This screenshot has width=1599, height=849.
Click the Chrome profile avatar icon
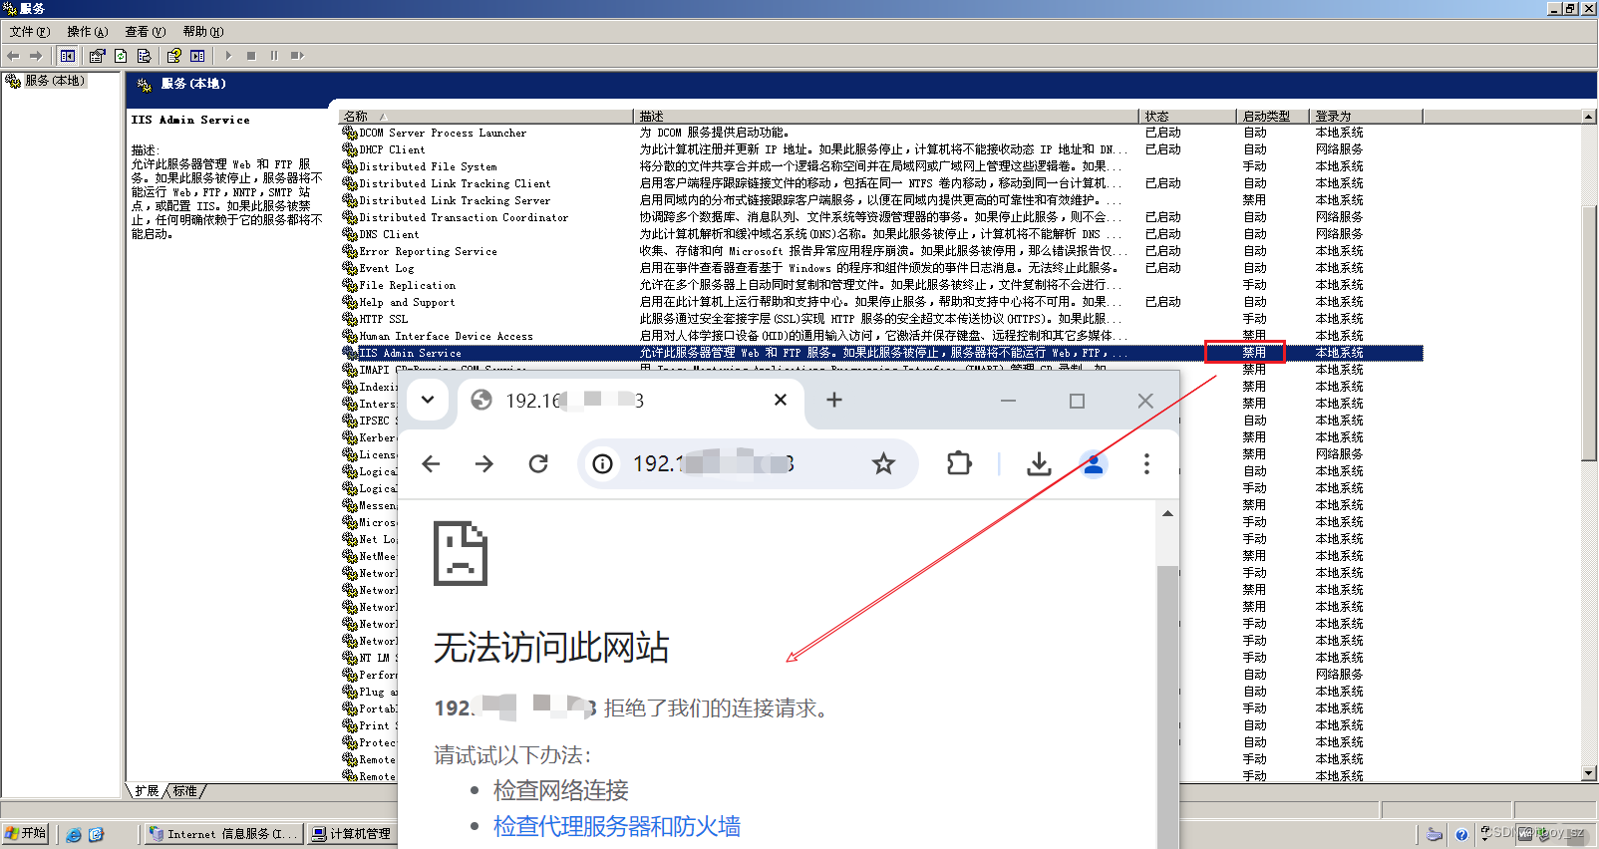1094,463
